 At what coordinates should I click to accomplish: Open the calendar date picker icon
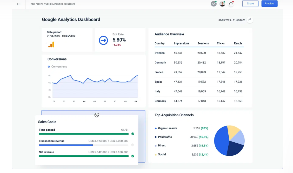click(249, 20)
